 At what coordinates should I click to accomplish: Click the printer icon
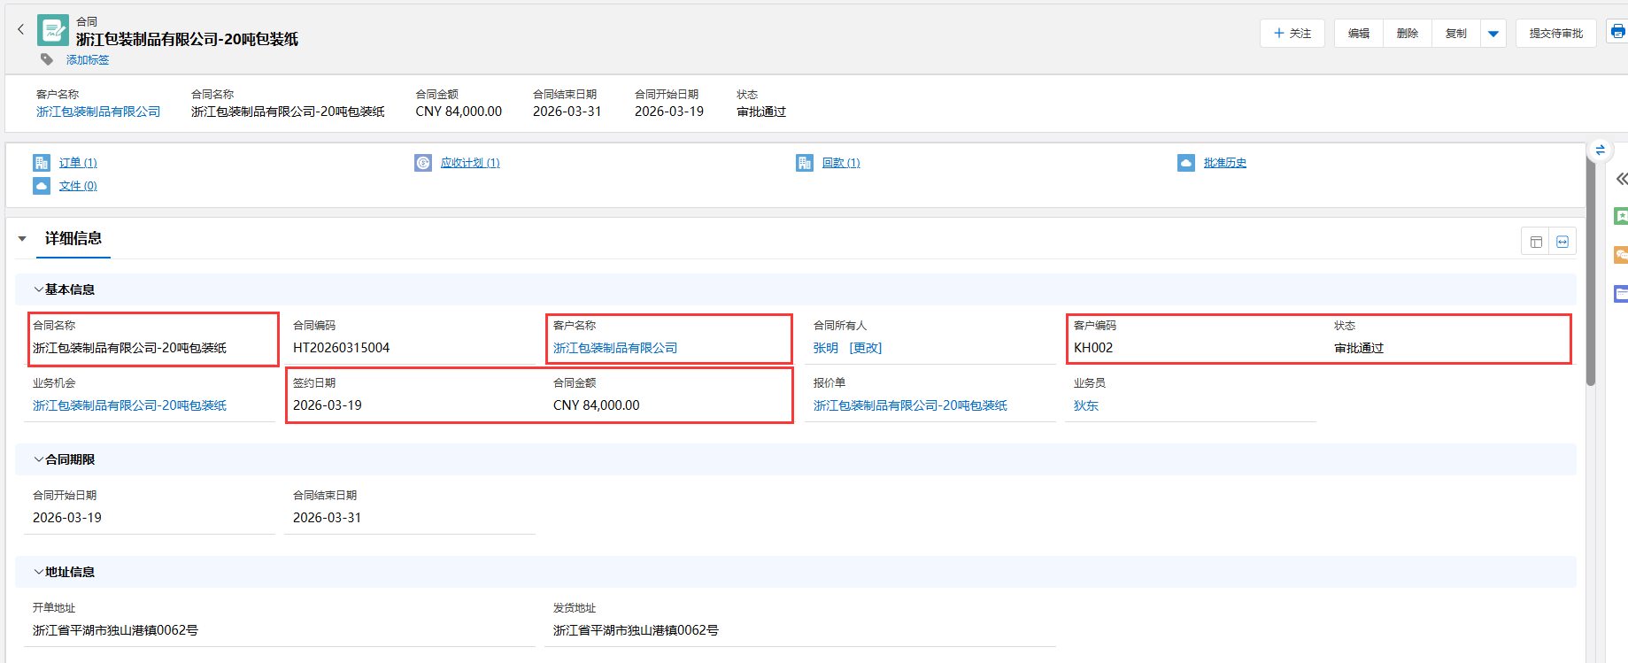pyautogui.click(x=1617, y=33)
